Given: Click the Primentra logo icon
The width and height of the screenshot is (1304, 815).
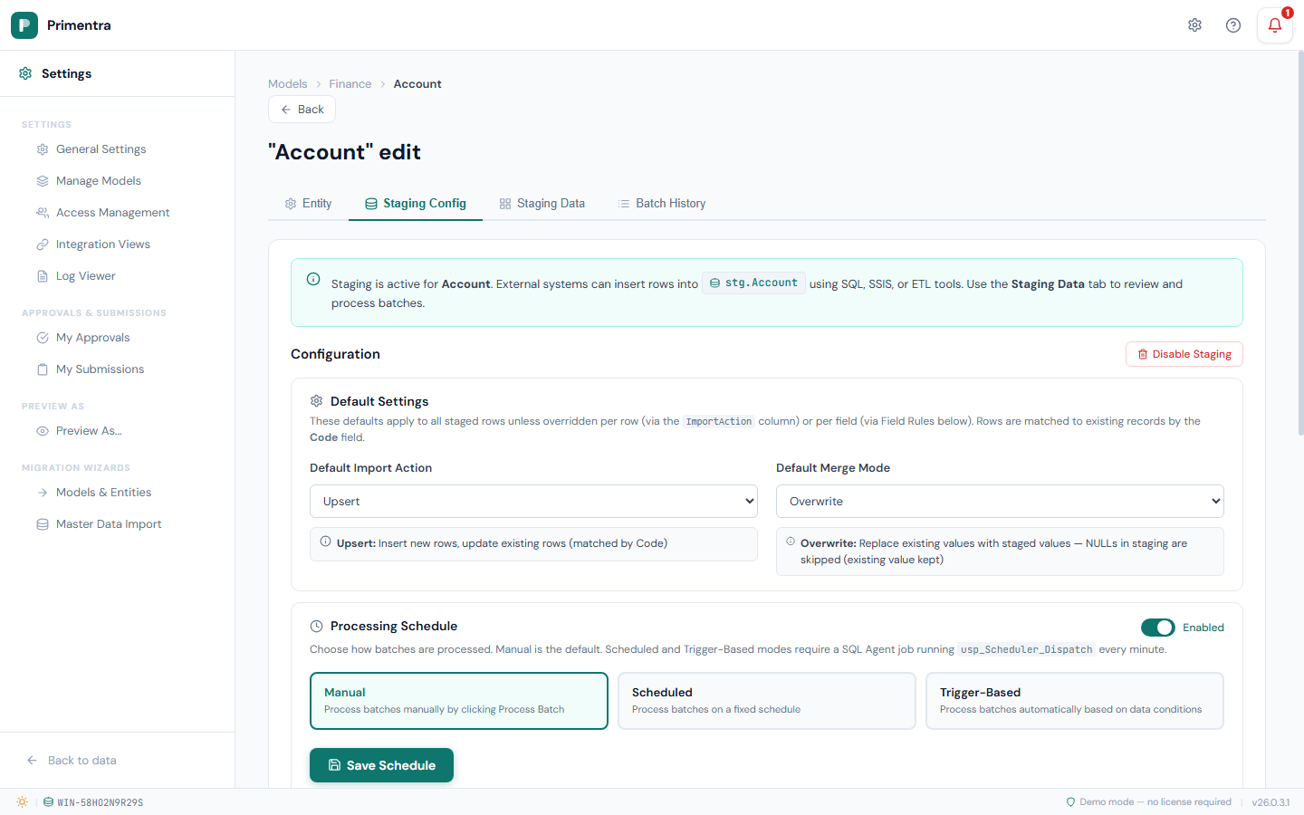Looking at the screenshot, I should 24,25.
